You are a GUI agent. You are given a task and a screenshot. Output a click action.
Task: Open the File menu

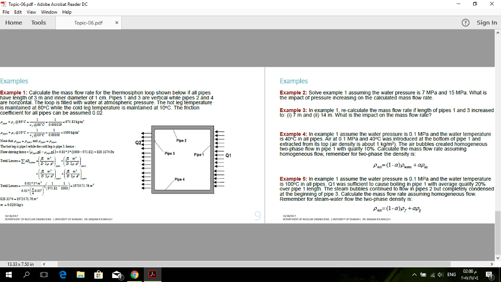point(6,12)
